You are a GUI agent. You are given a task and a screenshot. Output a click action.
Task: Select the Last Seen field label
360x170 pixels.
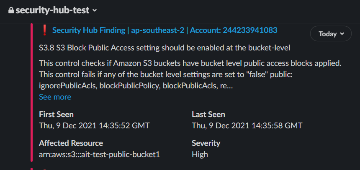click(x=208, y=114)
